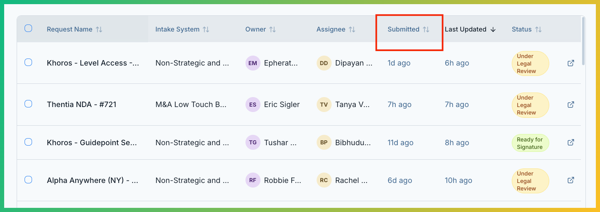600x212 pixels.
Task: Open the Khoros - Guidepoint request name
Action: tap(92, 142)
